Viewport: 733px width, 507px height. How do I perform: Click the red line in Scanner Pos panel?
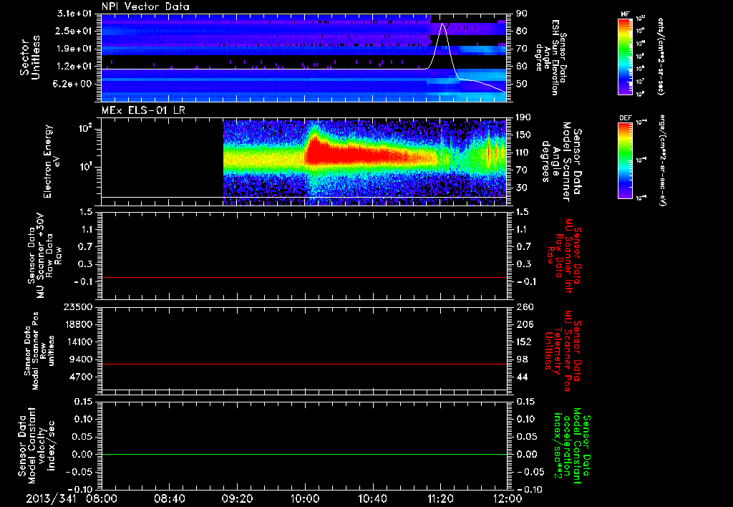(x=304, y=364)
